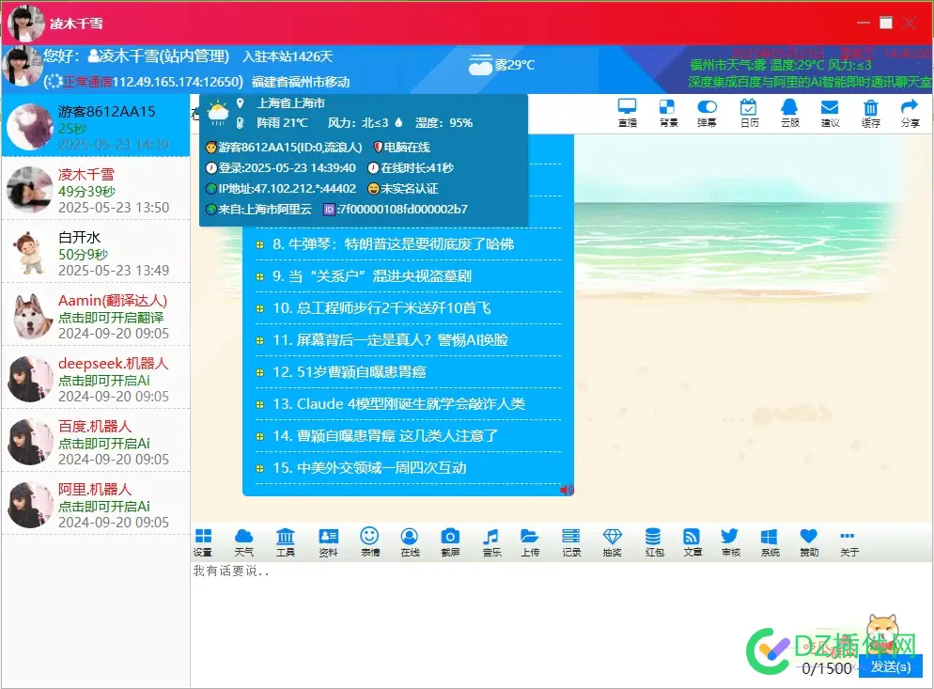Click the 上海省上海市 location in the tooltip

(290, 103)
